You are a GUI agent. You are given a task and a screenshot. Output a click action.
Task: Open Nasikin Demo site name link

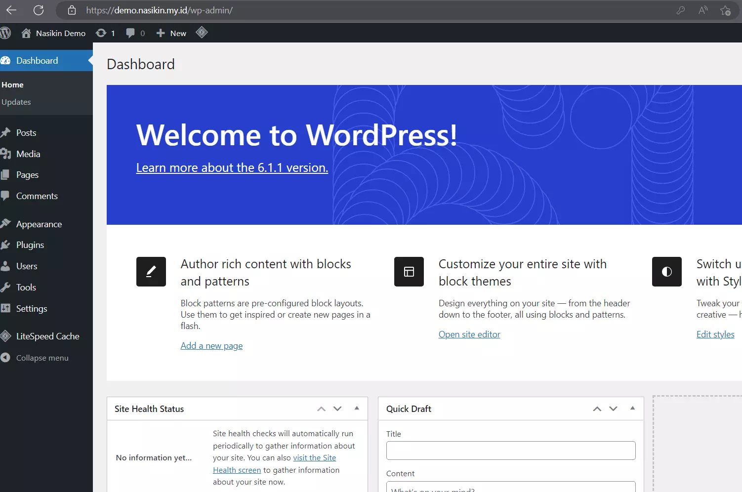pyautogui.click(x=61, y=33)
